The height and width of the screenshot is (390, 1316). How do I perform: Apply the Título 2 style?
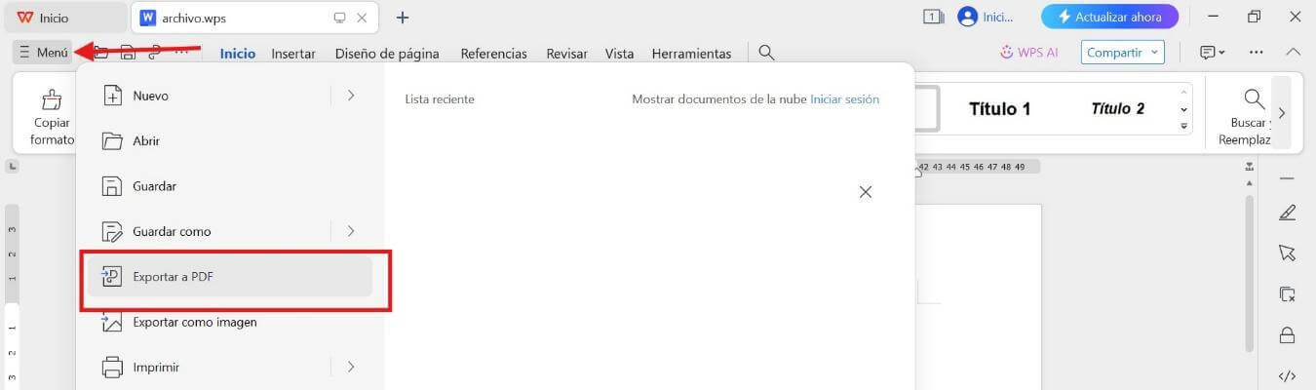[1117, 108]
